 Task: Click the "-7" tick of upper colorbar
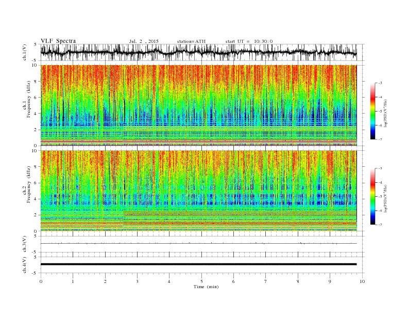tap(380, 139)
